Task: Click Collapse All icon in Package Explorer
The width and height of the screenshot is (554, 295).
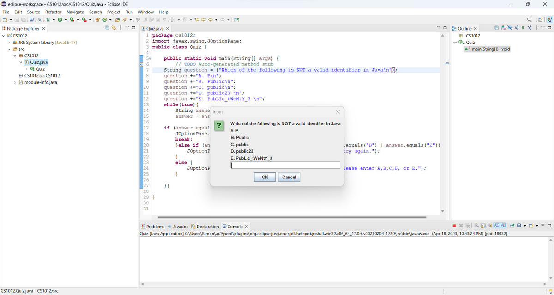Action: [108, 29]
